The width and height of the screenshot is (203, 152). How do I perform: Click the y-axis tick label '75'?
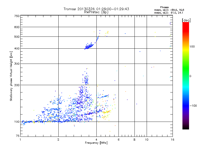point(18,136)
